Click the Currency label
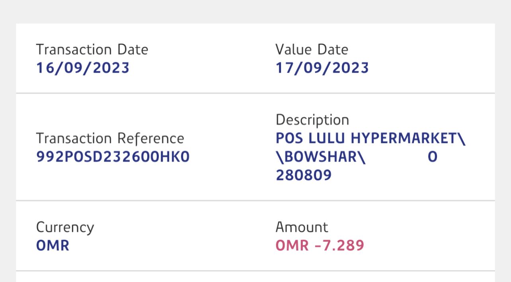This screenshot has width=511, height=282. click(65, 228)
